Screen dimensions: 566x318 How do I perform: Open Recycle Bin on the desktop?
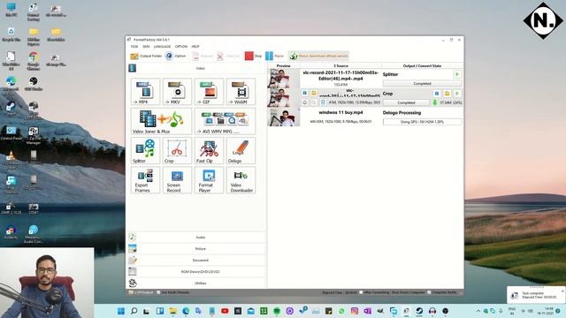coord(11,34)
